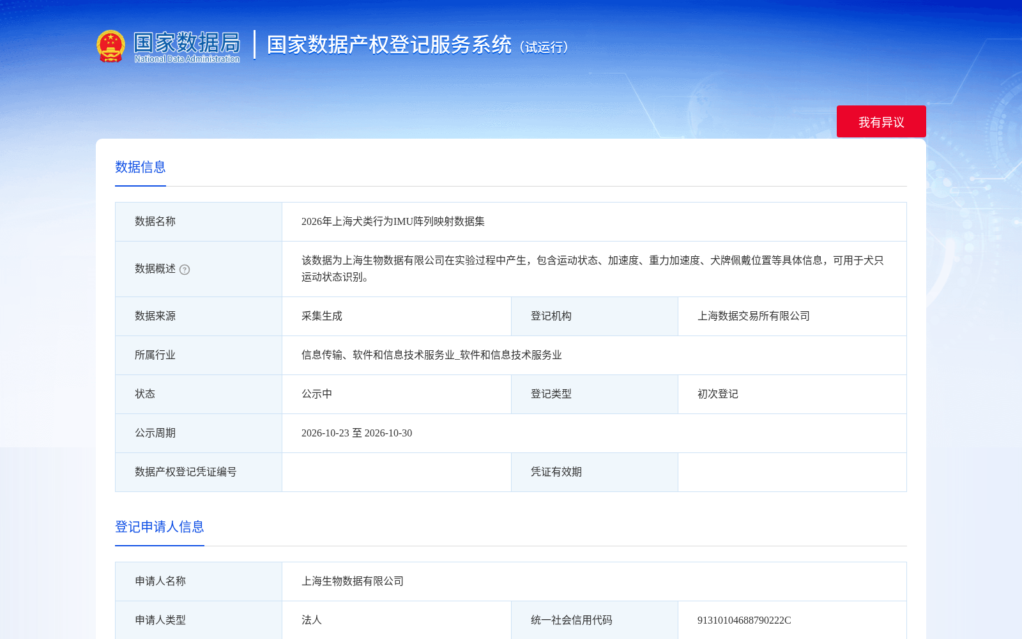The image size is (1022, 639).
Task: Click the 公示中 status value
Action: click(x=317, y=394)
